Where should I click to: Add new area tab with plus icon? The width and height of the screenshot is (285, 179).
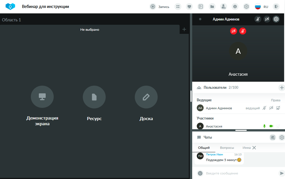tap(184, 29)
